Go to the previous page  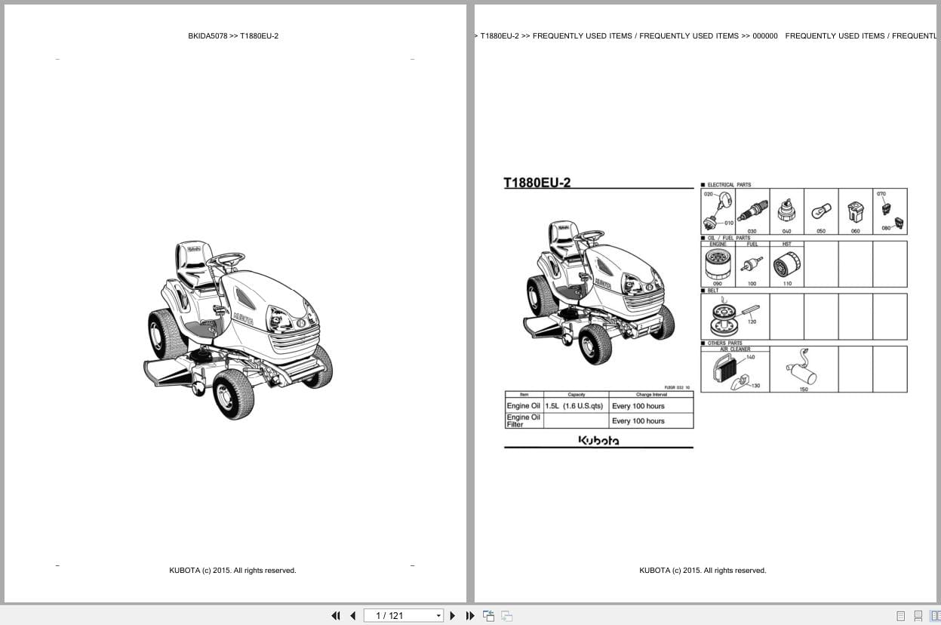(x=352, y=616)
